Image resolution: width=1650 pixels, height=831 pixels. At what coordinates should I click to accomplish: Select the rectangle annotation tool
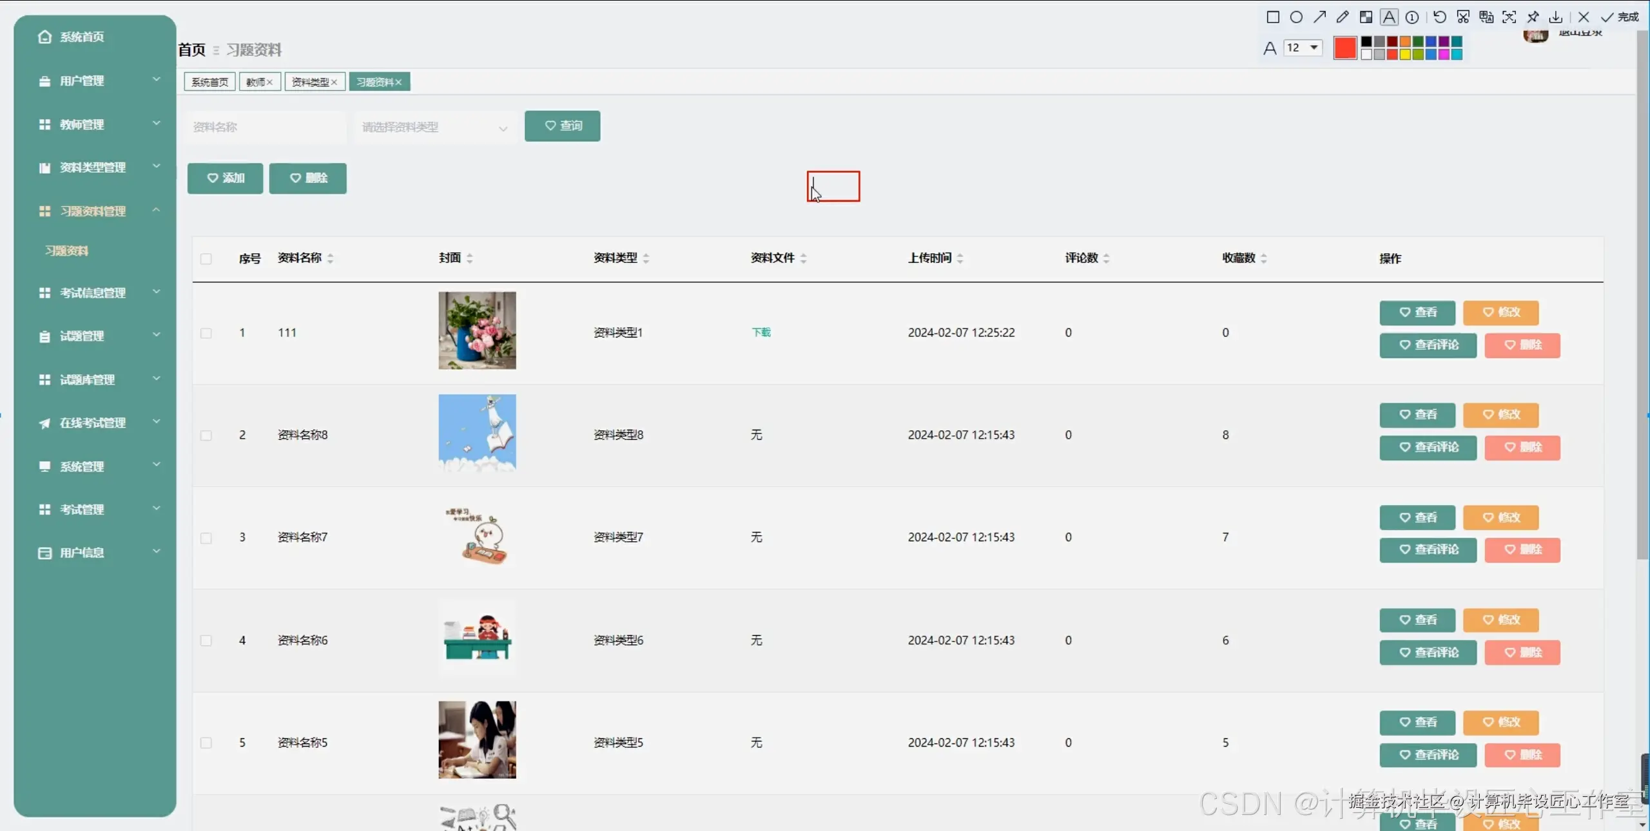[x=1273, y=17]
